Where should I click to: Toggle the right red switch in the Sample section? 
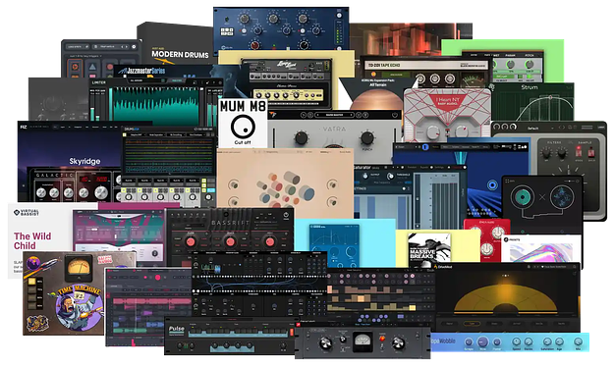tap(591, 152)
